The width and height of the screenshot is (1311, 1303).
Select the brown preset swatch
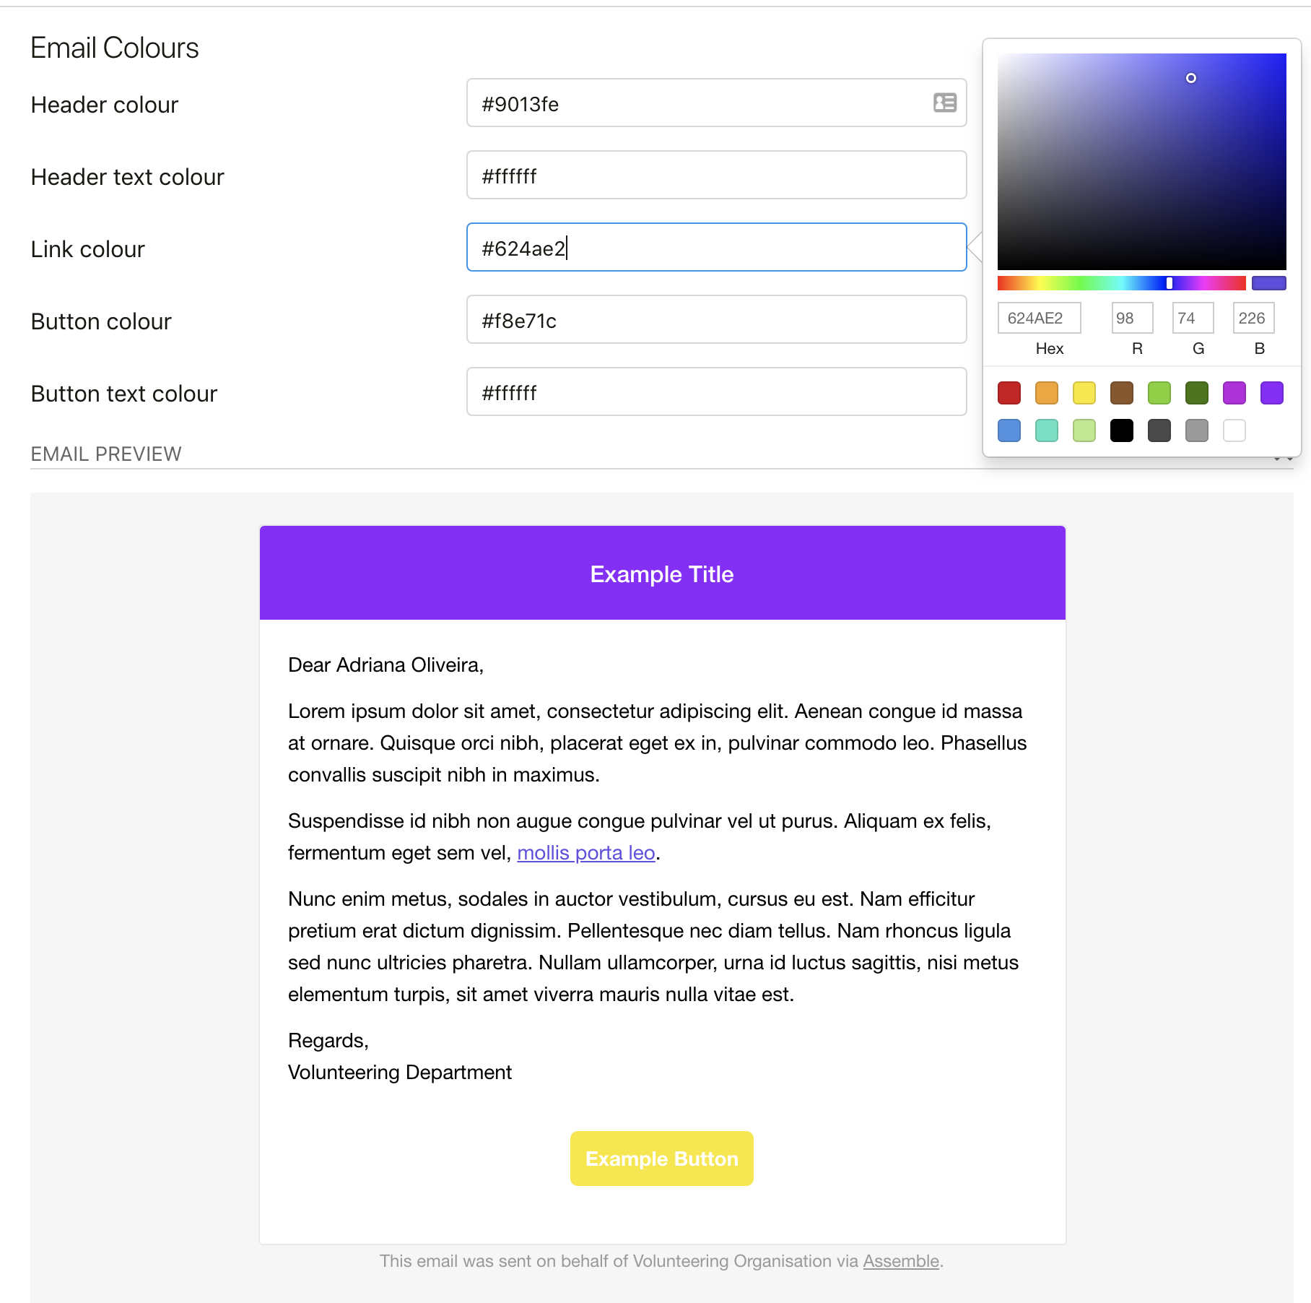[1122, 393]
